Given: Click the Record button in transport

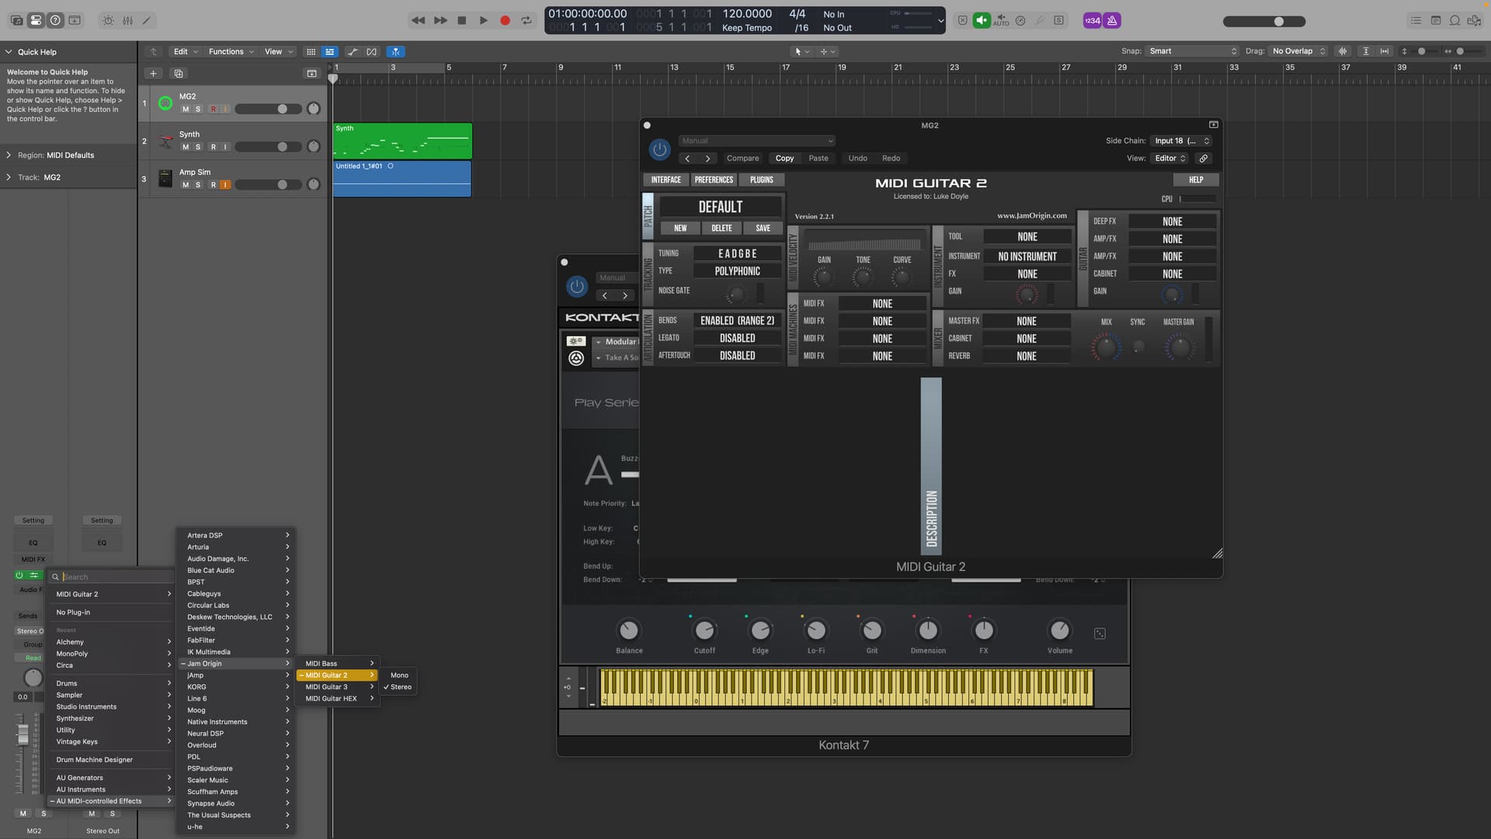Looking at the screenshot, I should click(505, 21).
